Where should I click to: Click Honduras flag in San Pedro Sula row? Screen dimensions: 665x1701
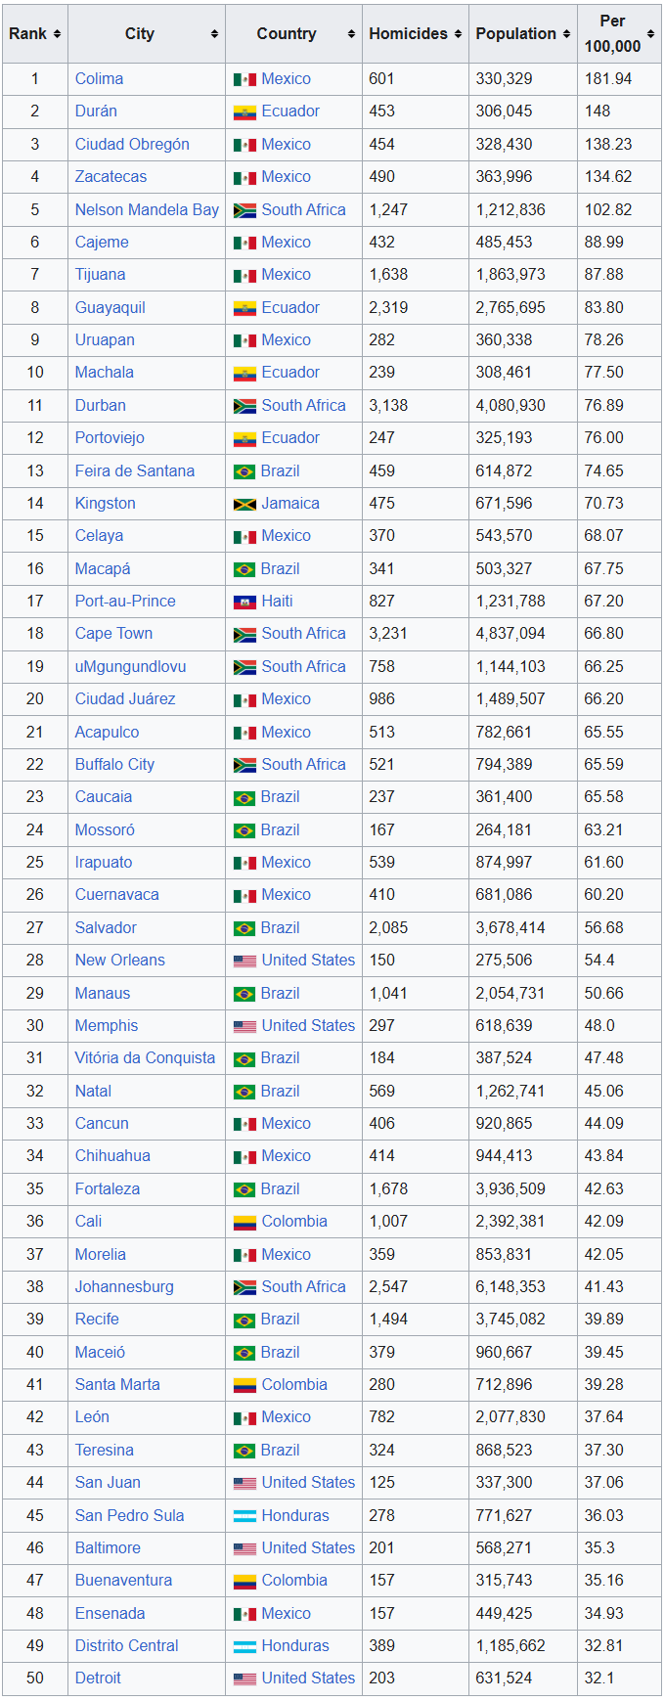pyautogui.click(x=244, y=1516)
